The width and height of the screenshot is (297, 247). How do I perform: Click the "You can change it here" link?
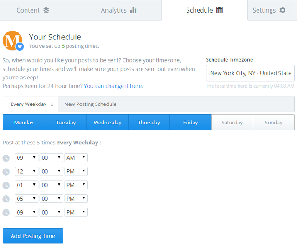click(113, 86)
